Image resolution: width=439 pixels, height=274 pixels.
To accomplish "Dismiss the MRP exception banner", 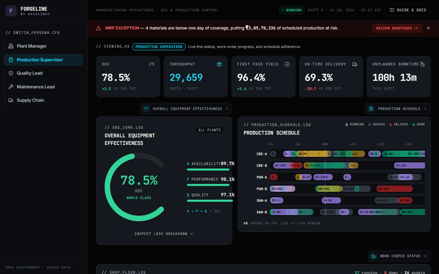I will coord(428,28).
